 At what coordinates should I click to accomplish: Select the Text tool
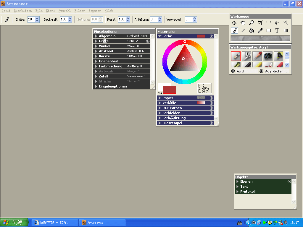pos(277,30)
